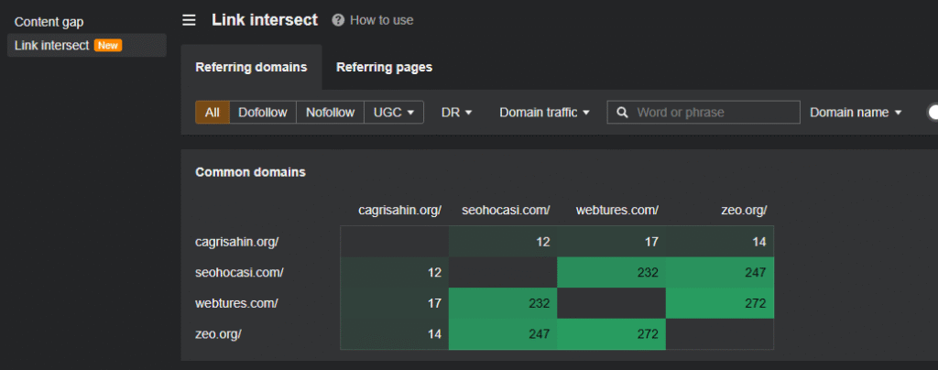
Task: Open the How to use link
Action: coord(381,20)
